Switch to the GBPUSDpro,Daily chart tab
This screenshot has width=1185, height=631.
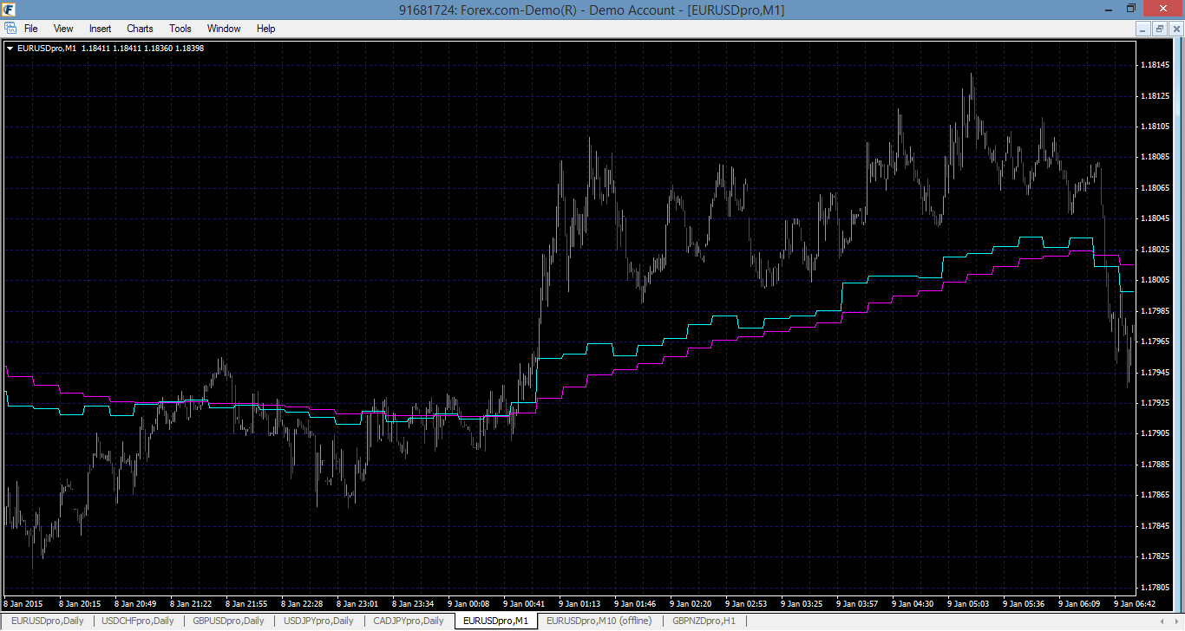click(x=229, y=621)
